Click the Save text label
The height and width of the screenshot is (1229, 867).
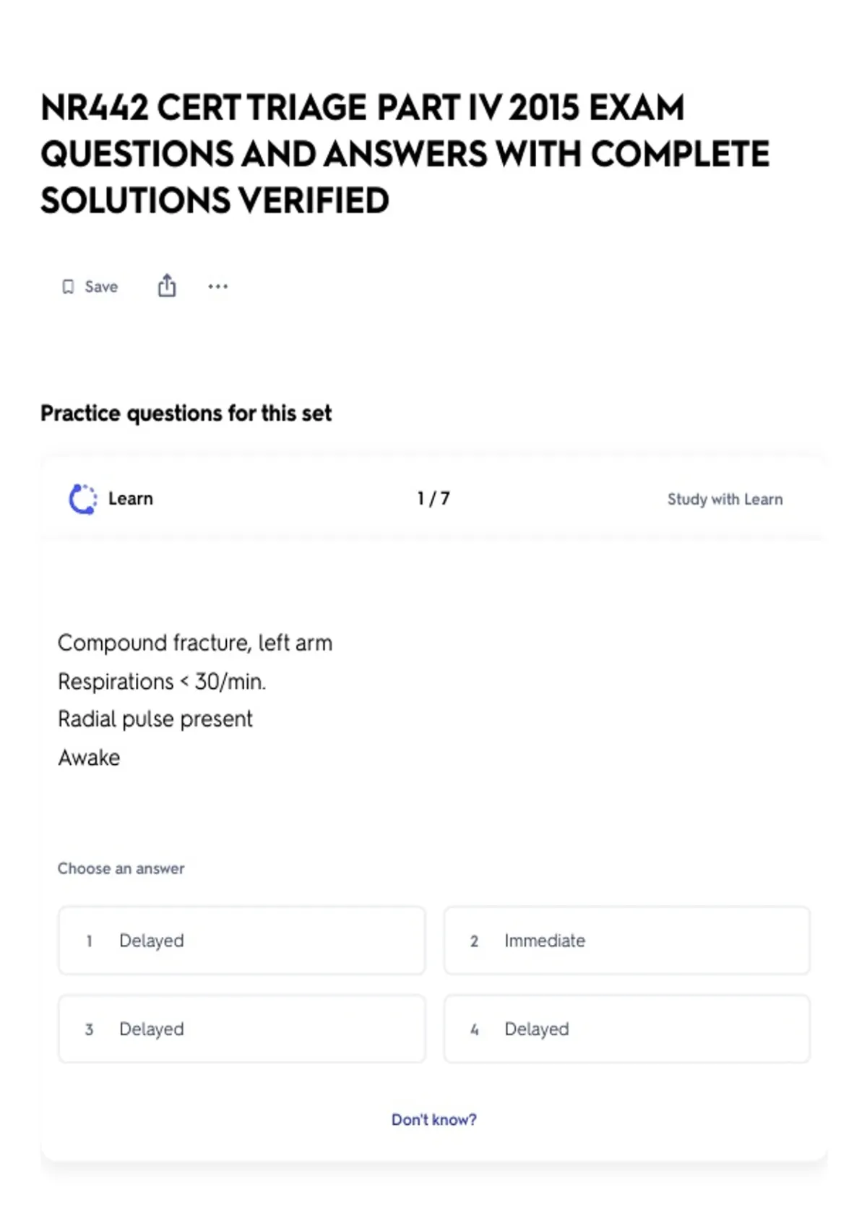coord(101,287)
